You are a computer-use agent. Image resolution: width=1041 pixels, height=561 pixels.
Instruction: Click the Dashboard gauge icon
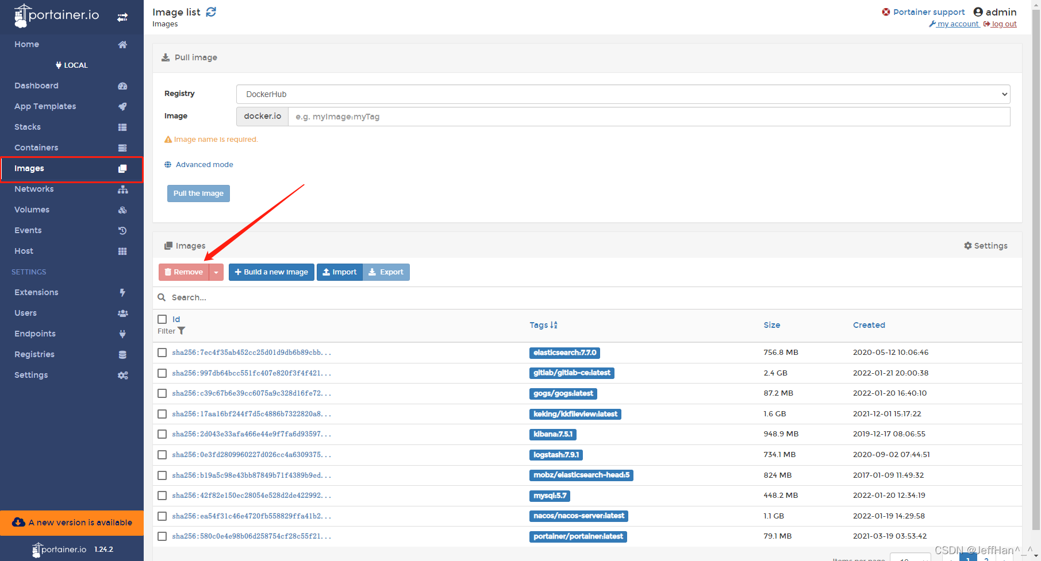pos(122,86)
